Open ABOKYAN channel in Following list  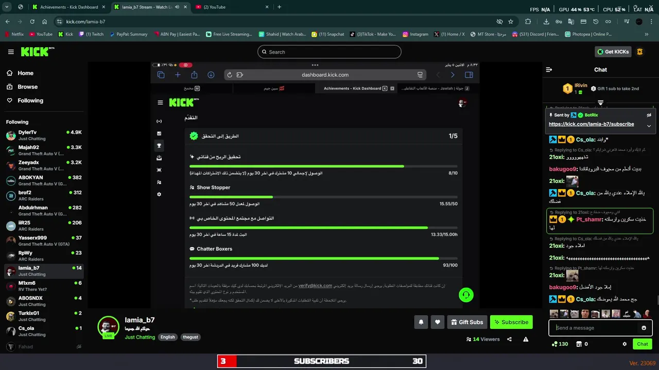43,180
